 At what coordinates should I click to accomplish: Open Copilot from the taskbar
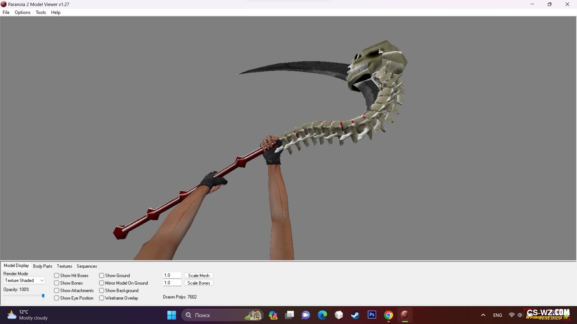(273, 315)
